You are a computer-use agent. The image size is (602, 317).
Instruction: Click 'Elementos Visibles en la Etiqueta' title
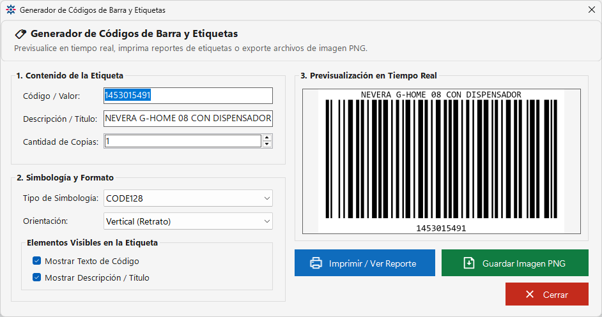(92, 242)
